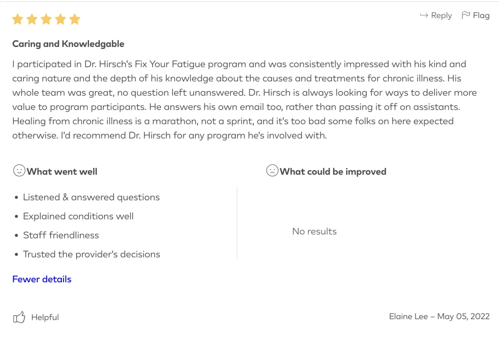Screen dimensions: 499x337
Task: Click Listened & answered questions item
Action: click(91, 197)
